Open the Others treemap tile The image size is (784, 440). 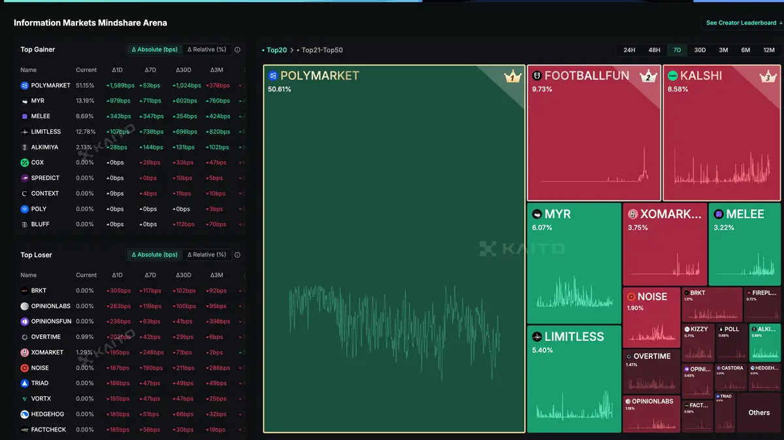pos(759,413)
